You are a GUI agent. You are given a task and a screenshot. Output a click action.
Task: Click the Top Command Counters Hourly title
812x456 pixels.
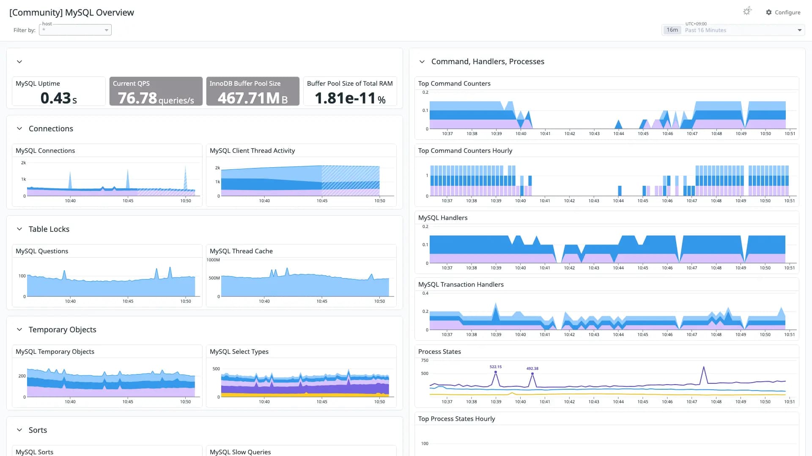coord(465,151)
